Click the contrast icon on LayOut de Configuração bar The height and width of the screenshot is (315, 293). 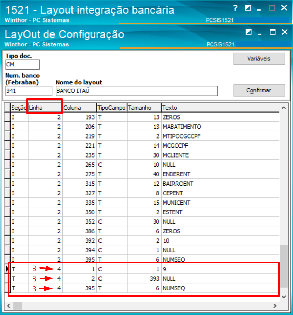(x=248, y=32)
